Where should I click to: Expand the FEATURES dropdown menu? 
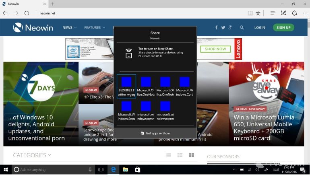(94, 28)
